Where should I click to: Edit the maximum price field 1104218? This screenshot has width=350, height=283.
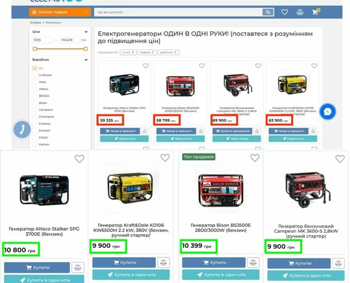pyautogui.click(x=69, y=40)
